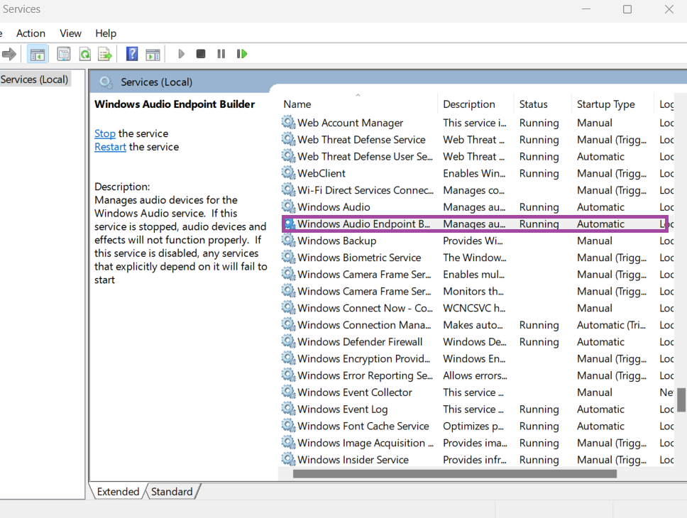Click the Restart the service link
The height and width of the screenshot is (518, 687).
(110, 147)
